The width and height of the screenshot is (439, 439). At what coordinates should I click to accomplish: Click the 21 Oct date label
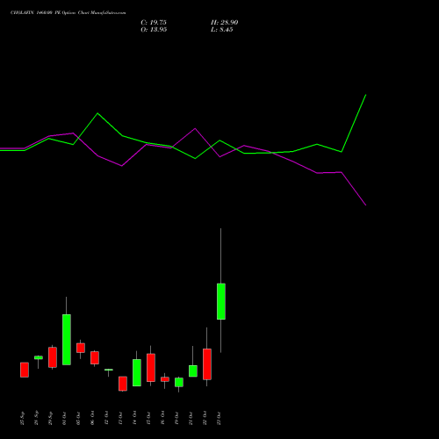click(191, 418)
